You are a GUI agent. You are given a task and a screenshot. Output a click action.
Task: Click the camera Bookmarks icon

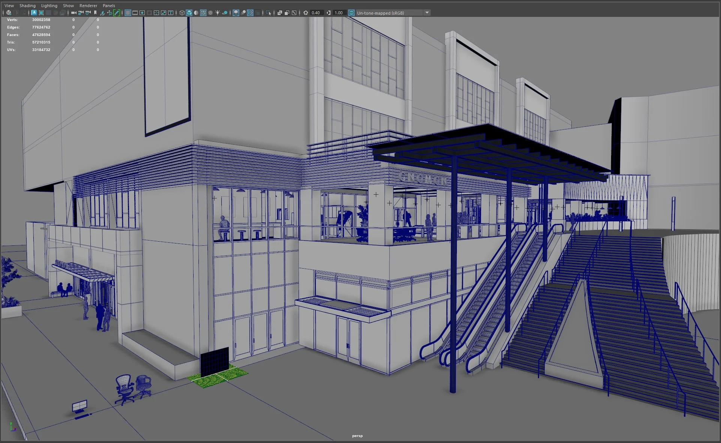95,13
